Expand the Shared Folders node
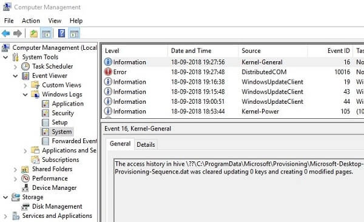This screenshot has height=222, width=364. coord(15,170)
